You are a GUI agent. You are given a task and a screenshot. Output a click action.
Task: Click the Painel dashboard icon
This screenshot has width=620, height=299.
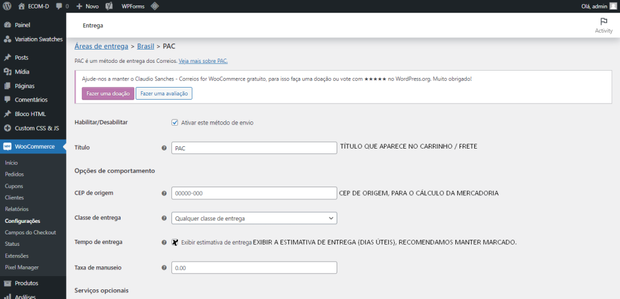click(x=7, y=25)
